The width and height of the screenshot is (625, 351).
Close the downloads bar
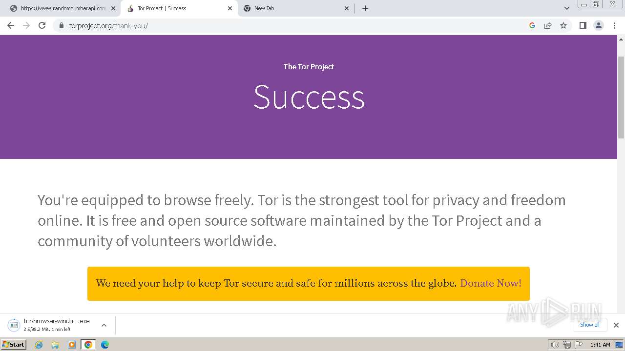[616, 325]
